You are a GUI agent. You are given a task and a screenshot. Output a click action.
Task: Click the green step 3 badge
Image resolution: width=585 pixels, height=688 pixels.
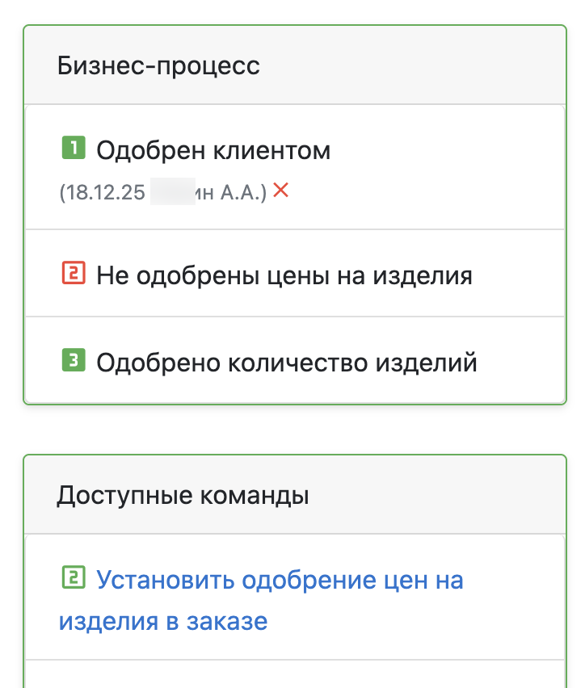pyautogui.click(x=74, y=361)
